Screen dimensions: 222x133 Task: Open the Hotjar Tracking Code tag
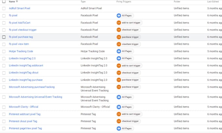pyautogui.click(x=21, y=51)
